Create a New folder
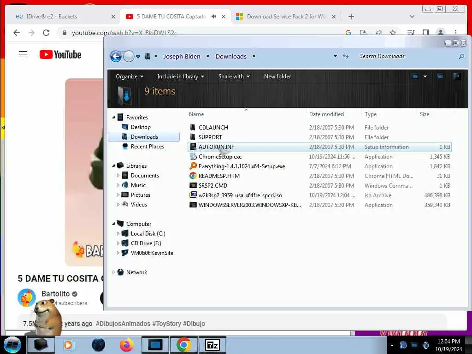 [x=277, y=77]
